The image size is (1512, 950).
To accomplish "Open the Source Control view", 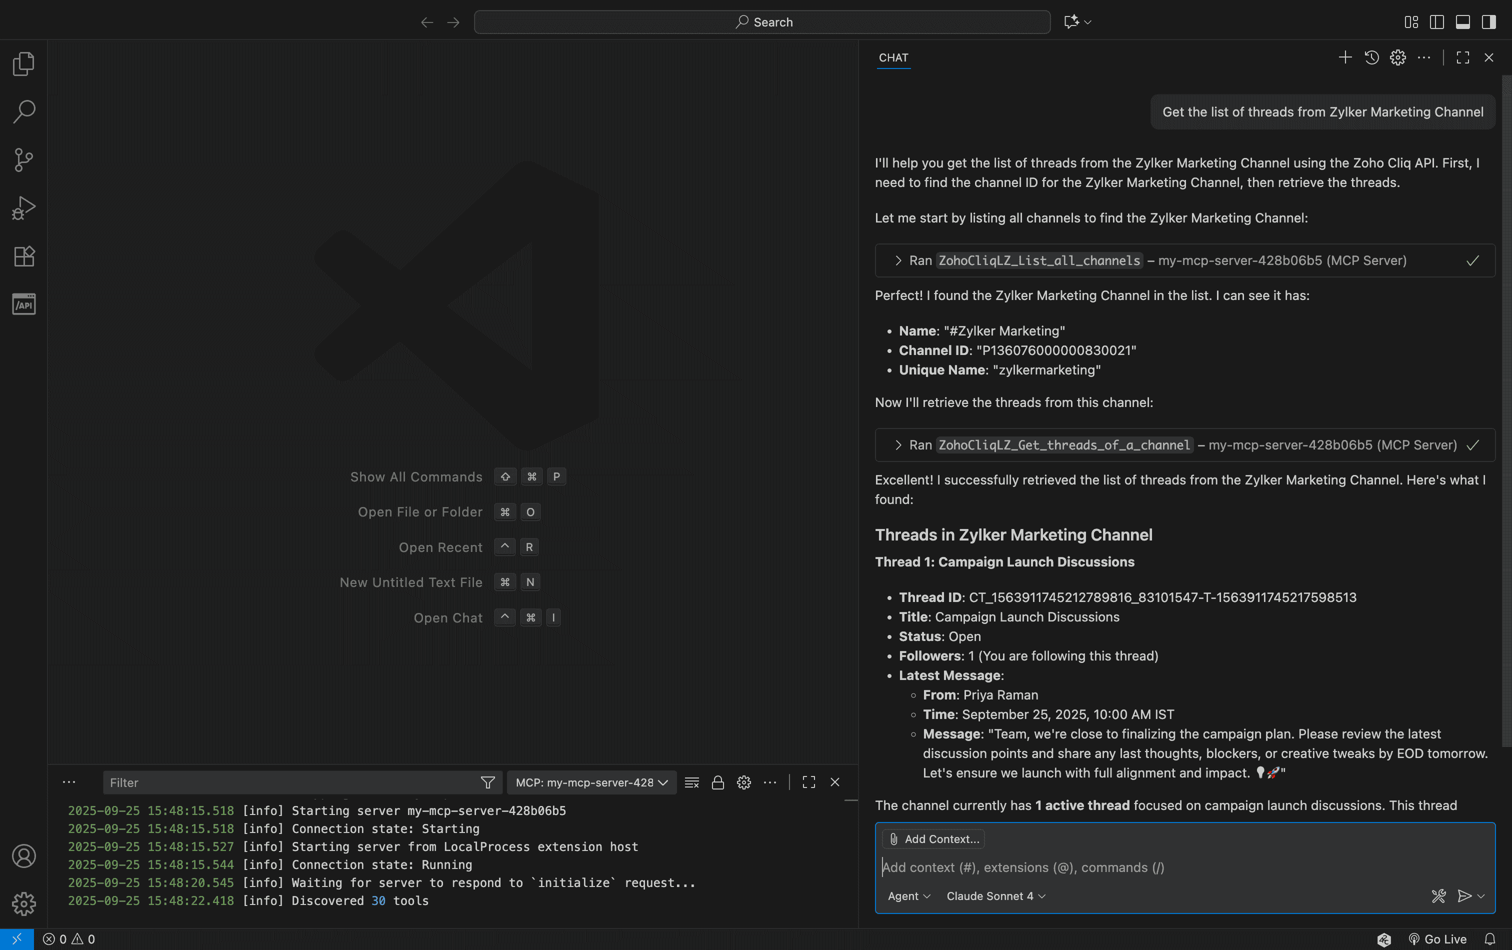I will [x=24, y=160].
